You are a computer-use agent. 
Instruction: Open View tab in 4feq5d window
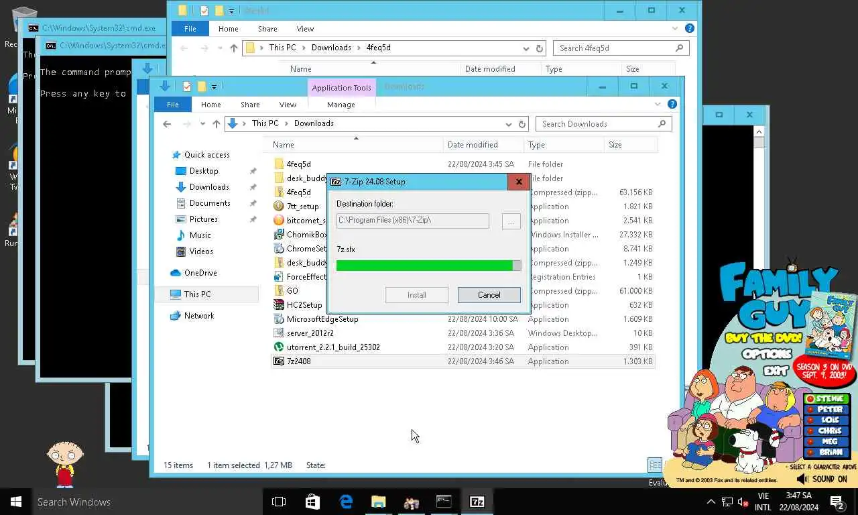(x=305, y=29)
